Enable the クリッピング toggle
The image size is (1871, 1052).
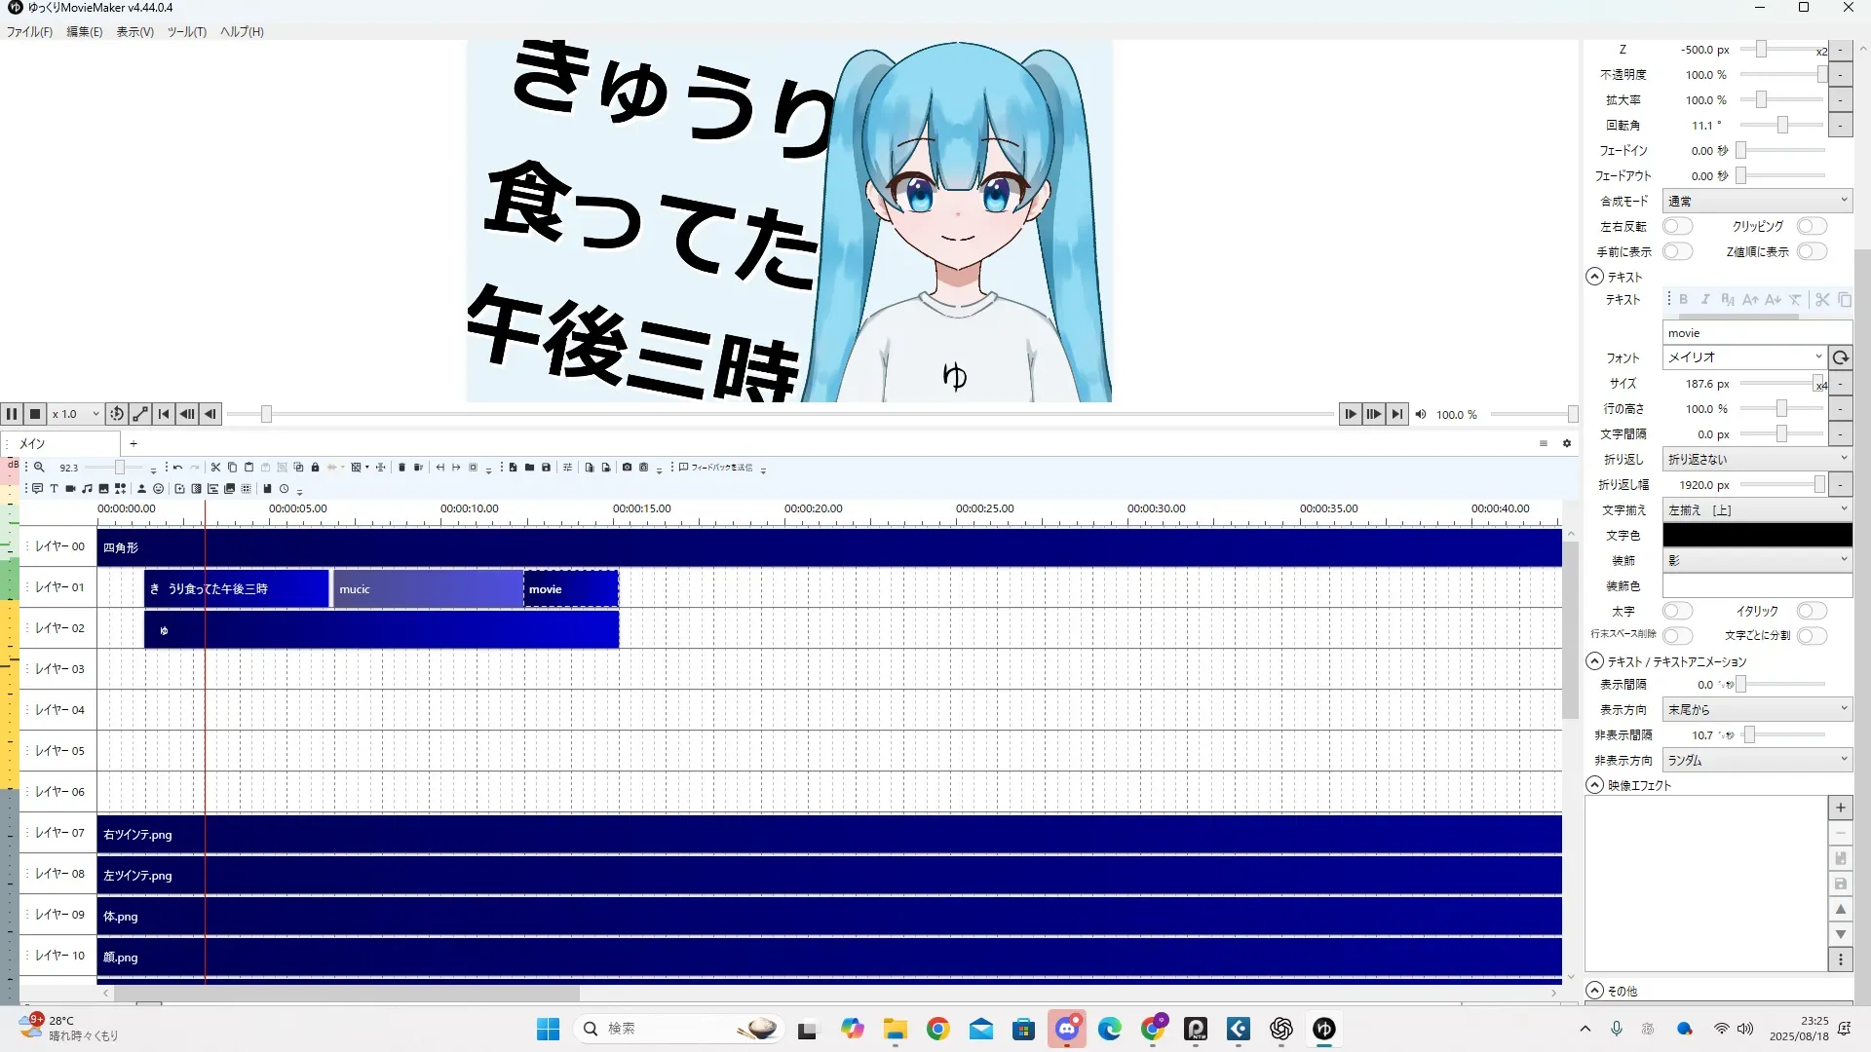click(x=1812, y=226)
